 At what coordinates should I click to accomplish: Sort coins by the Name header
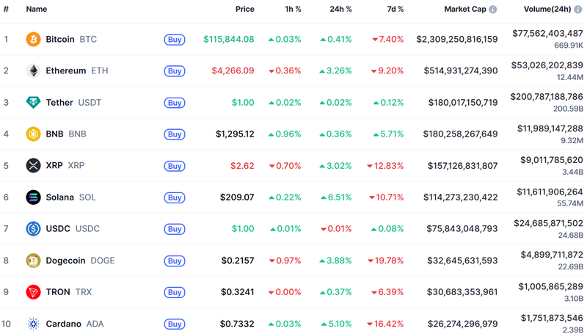click(37, 10)
